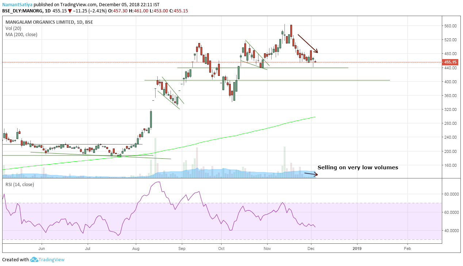The width and height of the screenshot is (463, 266).
Task: Open the Created with TradingView link
Action: click(x=33, y=260)
